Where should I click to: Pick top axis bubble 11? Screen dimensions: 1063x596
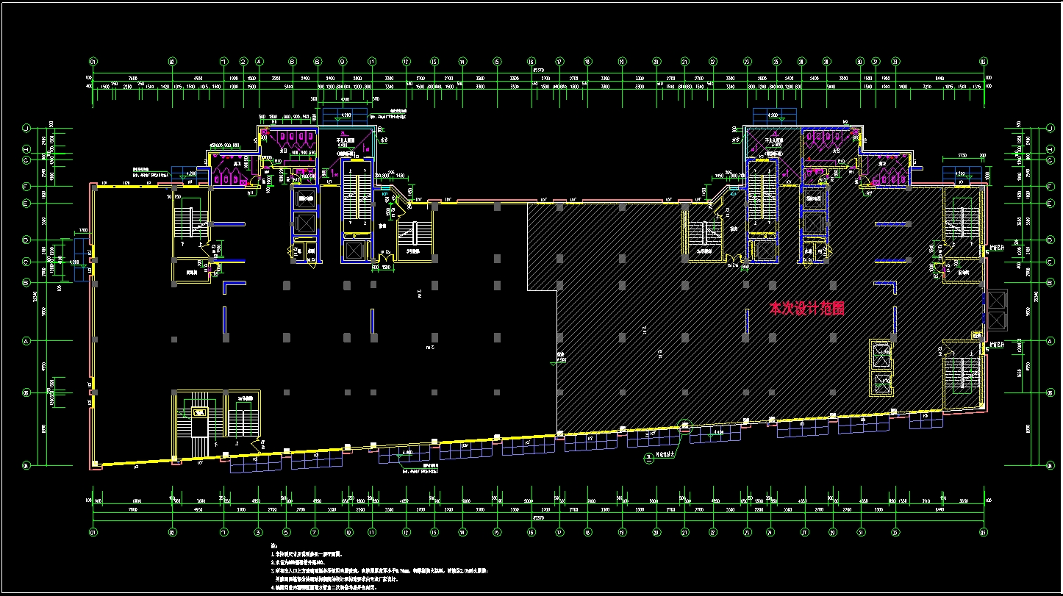click(x=373, y=62)
